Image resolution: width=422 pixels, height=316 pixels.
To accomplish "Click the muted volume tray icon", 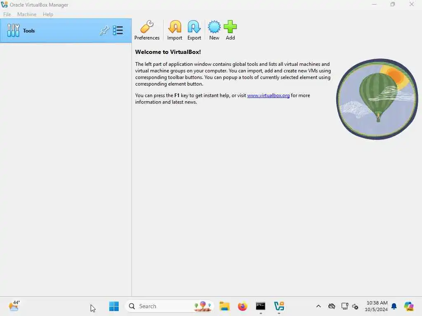I will tap(355, 306).
